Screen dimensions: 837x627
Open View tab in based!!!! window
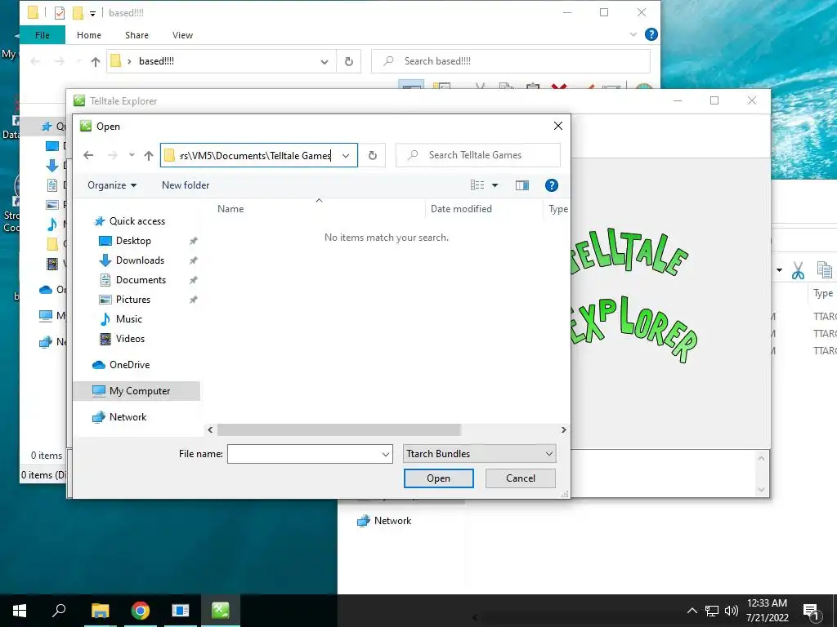182,35
